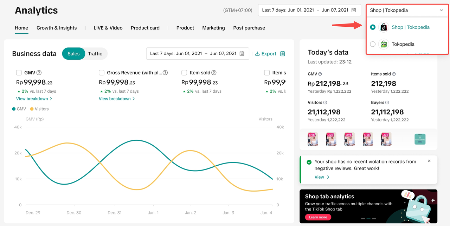Open the top header date range picker

click(309, 10)
